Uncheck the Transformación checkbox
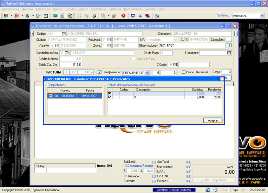Image resolution: width=268 pixels, height=193 pixels. point(100,72)
